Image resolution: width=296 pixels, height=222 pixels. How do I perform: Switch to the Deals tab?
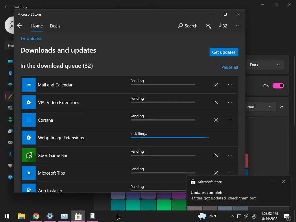coord(55,26)
